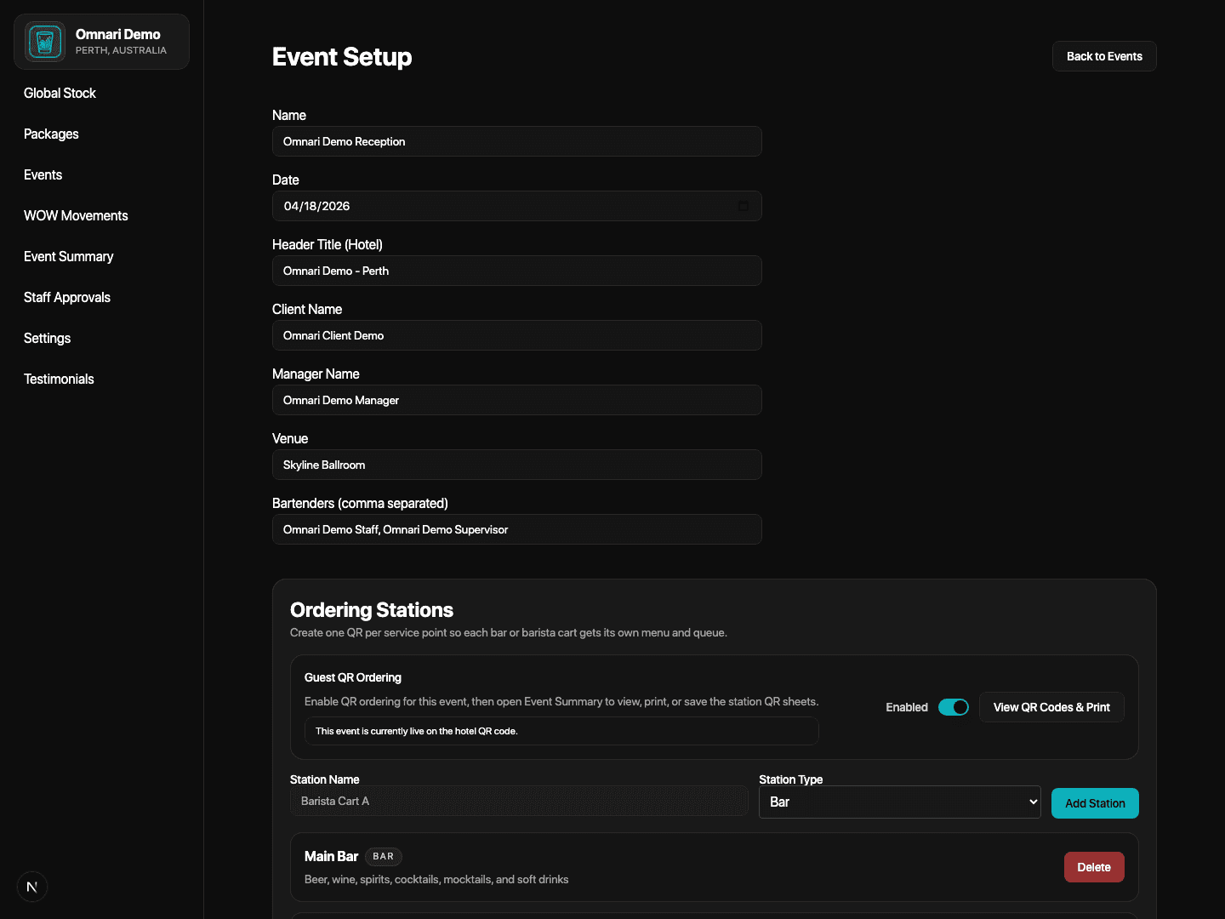Go to Testimonials
Screen dimensions: 1225x919
click(x=59, y=379)
